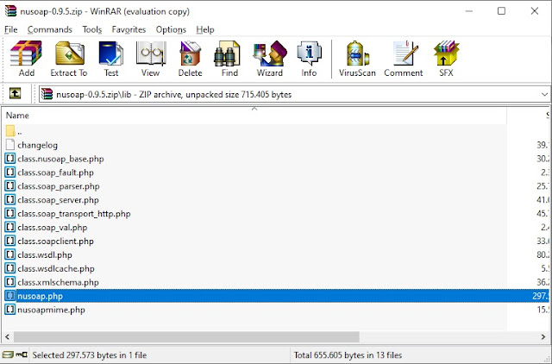Select class.soapclient.php file name
Viewport: 552px width, 364px height.
55,242
